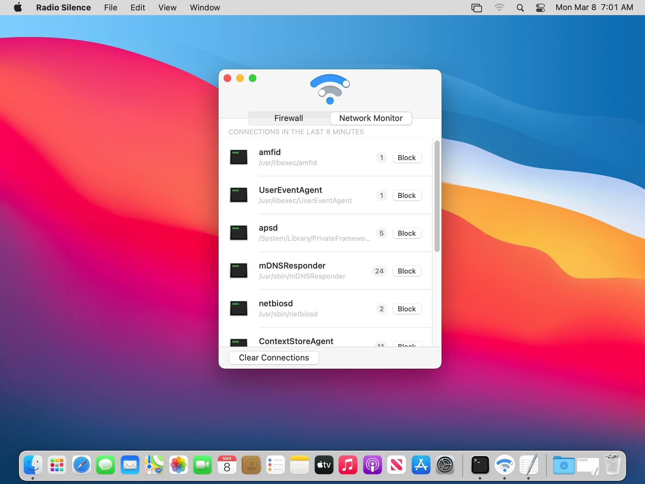The width and height of the screenshot is (645, 484).
Task: Select the Network Monitor tab
Action: click(x=371, y=118)
